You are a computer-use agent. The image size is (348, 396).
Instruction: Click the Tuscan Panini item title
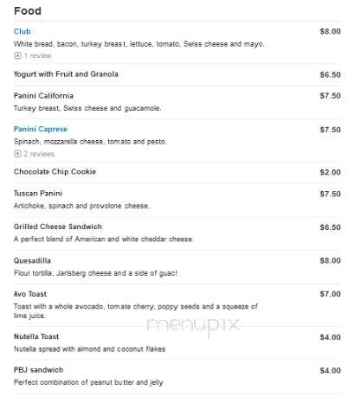(x=38, y=193)
